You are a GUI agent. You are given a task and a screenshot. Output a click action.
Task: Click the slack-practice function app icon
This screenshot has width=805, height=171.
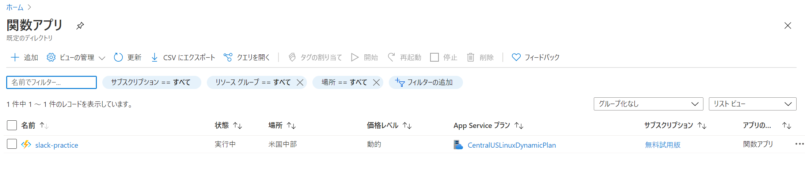click(x=26, y=145)
